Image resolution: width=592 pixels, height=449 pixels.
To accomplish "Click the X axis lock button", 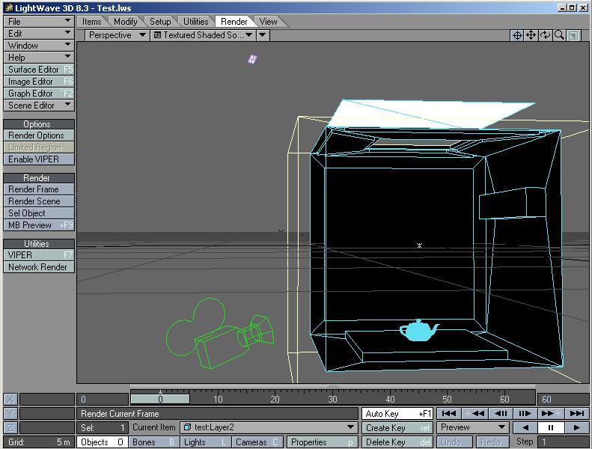I will tap(10, 399).
